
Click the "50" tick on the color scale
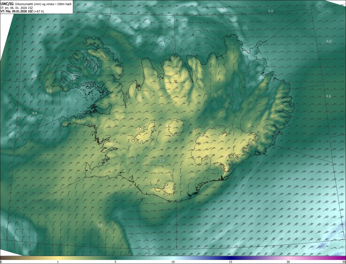click(x=344, y=262)
